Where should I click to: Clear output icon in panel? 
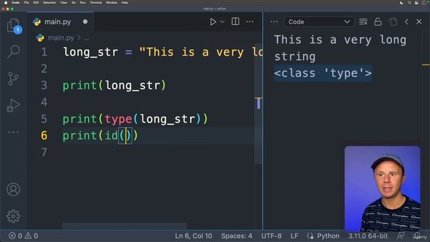coord(363,22)
